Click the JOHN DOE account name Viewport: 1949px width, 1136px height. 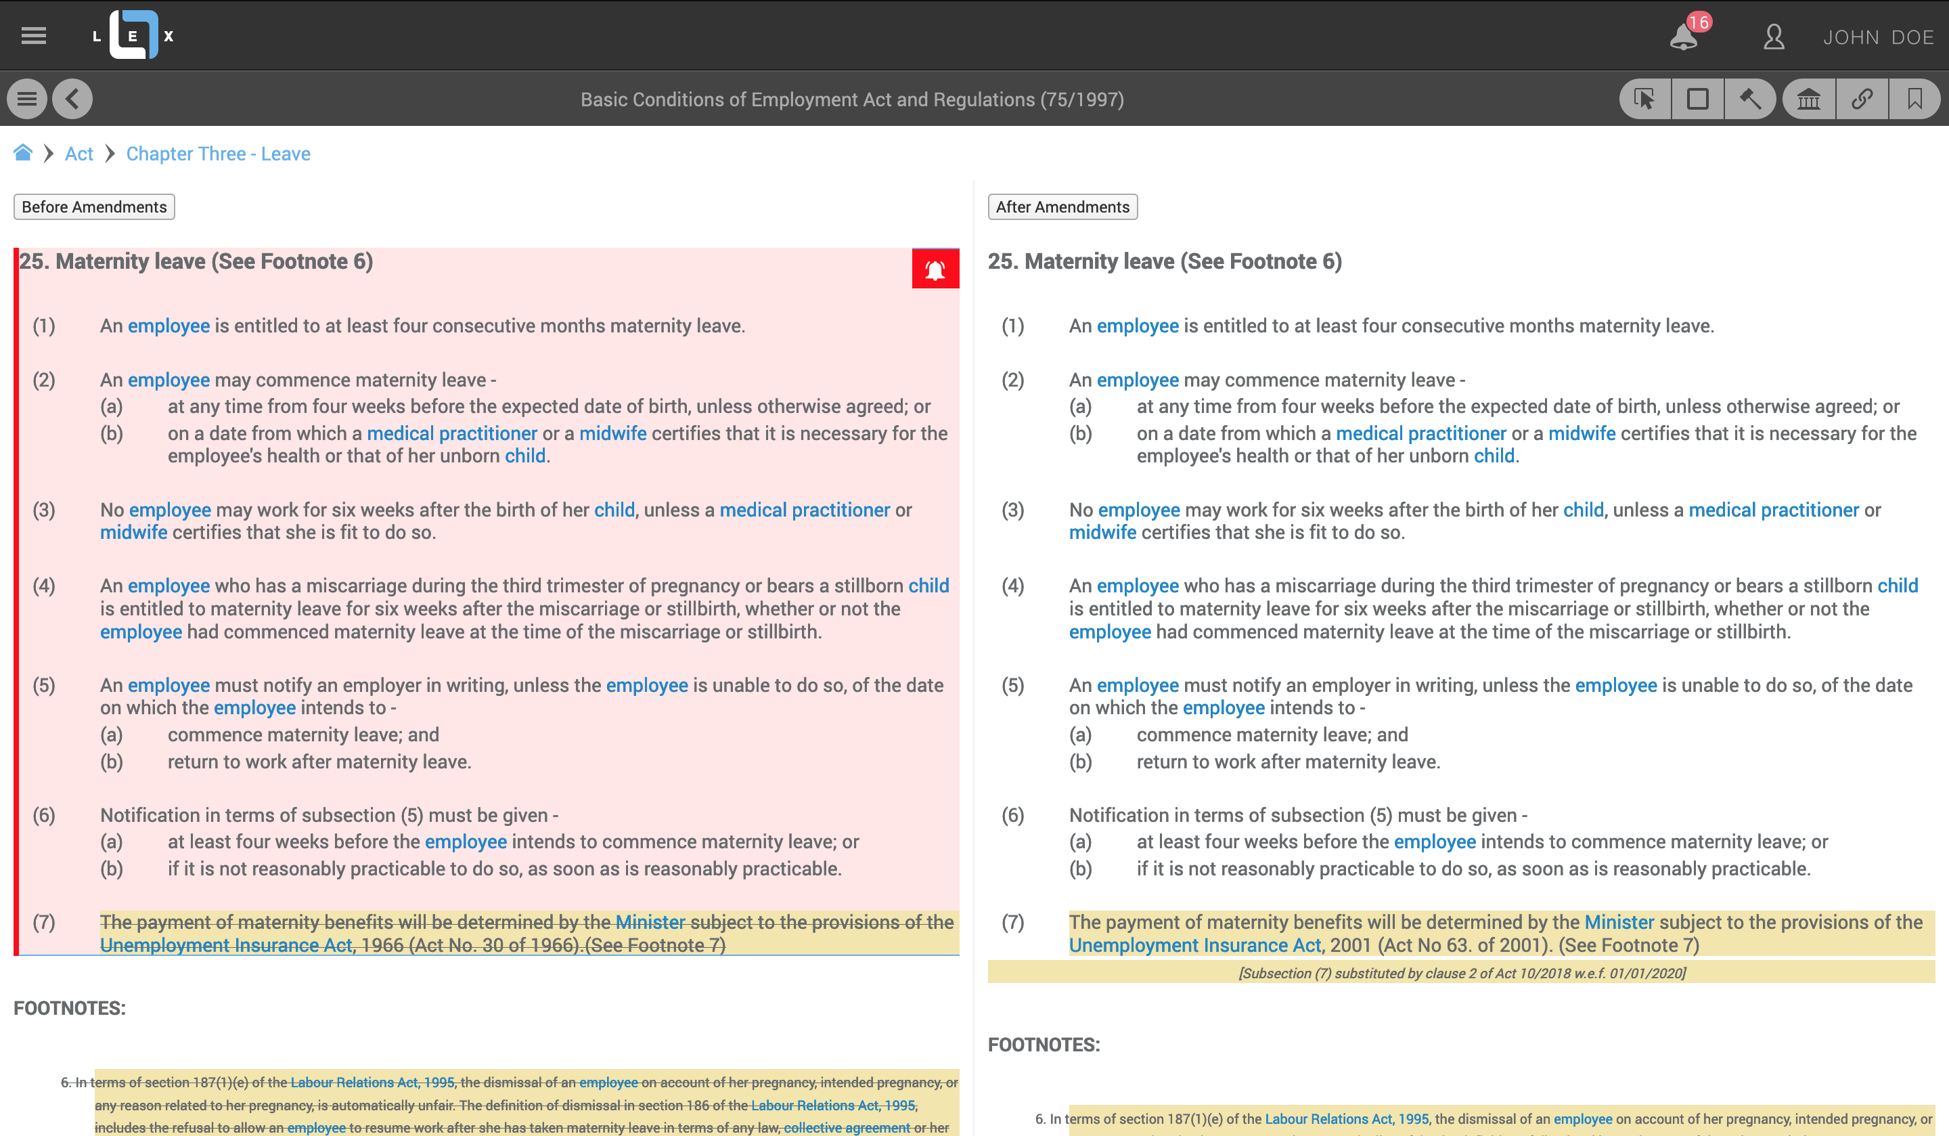[1878, 37]
